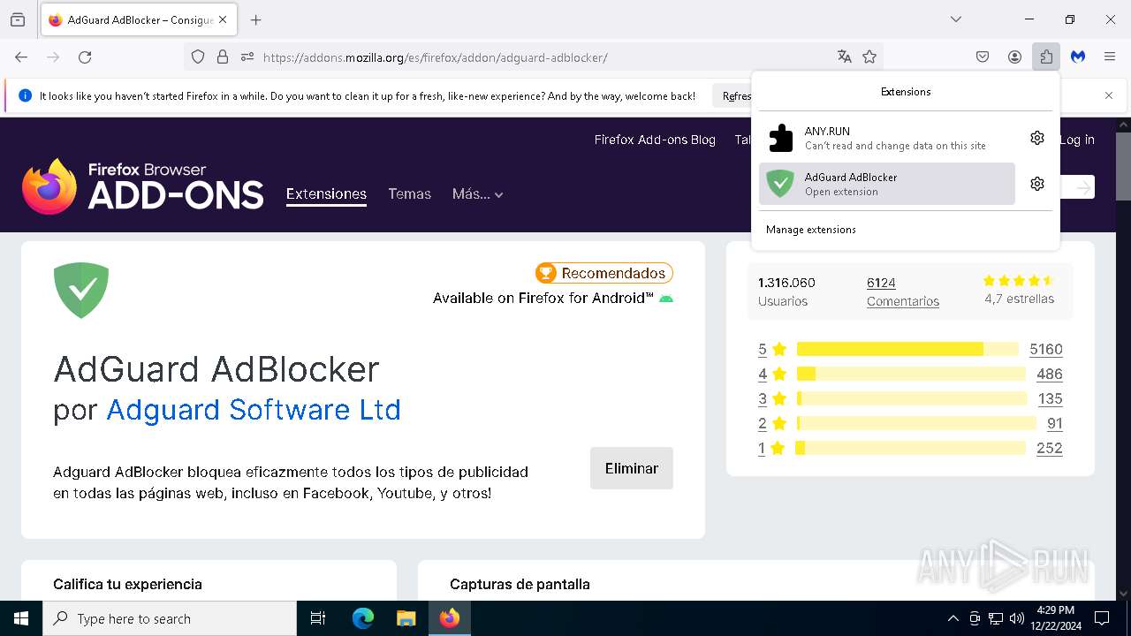Open the 252 one-star reviews count
Screen dimensions: 1131x636
click(1050, 448)
